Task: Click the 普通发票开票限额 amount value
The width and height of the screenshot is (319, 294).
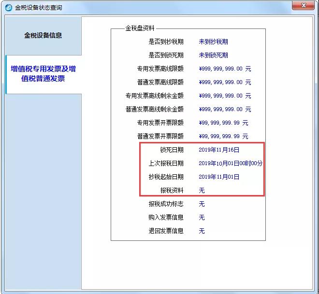Action: 223,137
